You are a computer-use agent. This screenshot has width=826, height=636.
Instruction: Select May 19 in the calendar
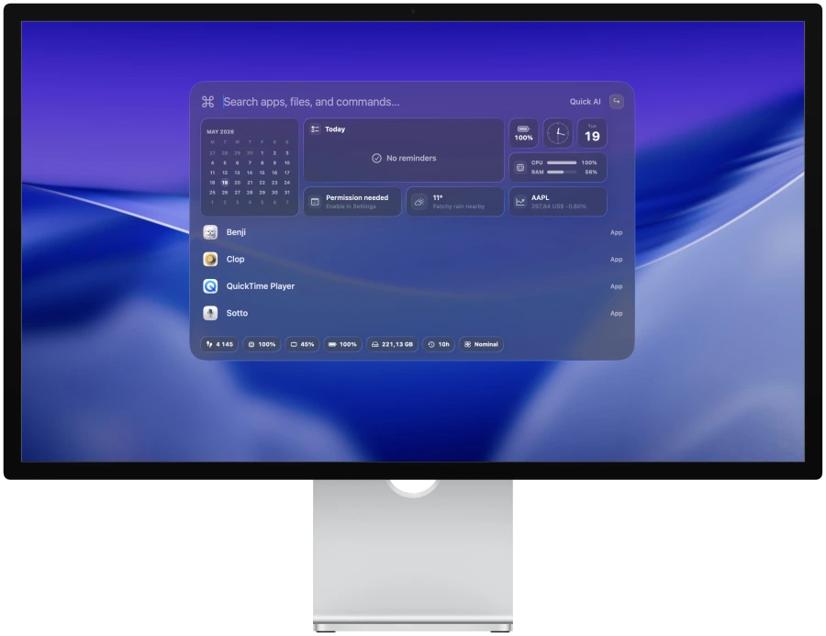tap(225, 183)
